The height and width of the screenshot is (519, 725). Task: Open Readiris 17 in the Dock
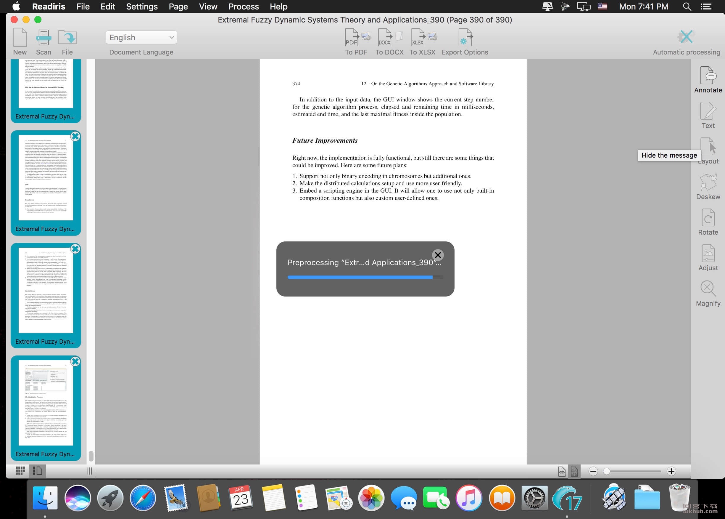(x=567, y=498)
